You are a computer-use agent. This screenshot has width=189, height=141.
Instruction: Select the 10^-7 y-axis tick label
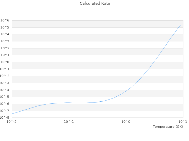pyautogui.click(x=4, y=111)
